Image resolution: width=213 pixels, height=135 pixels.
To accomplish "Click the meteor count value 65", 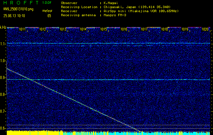I will [49, 16].
